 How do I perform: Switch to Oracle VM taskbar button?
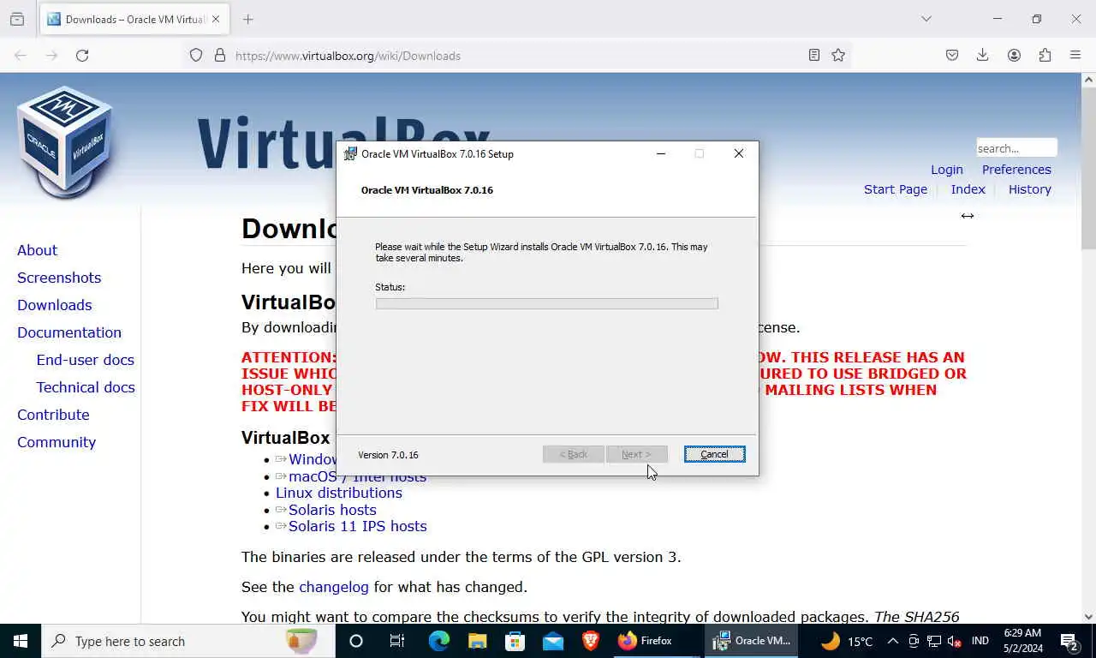pos(753,641)
